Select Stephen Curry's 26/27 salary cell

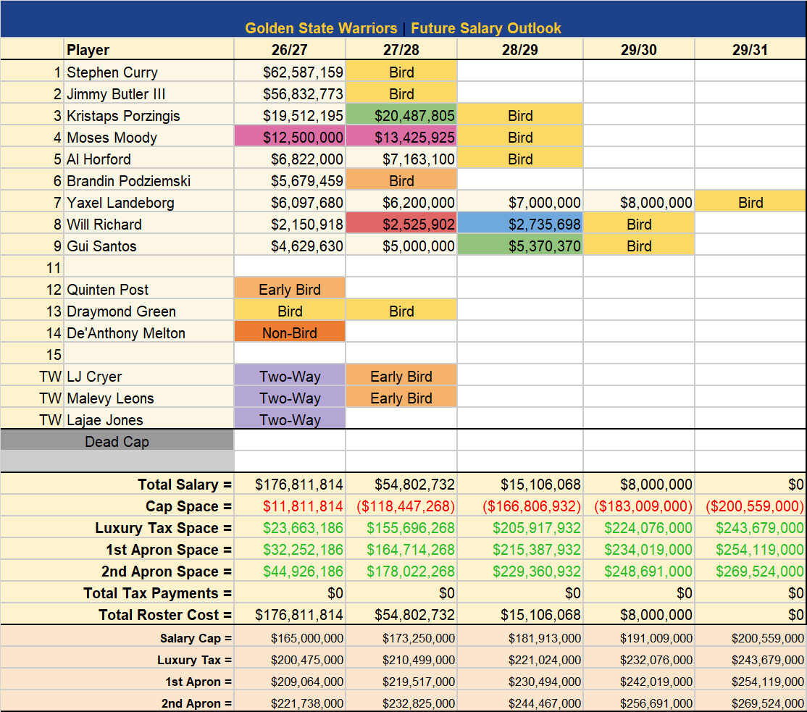click(290, 72)
